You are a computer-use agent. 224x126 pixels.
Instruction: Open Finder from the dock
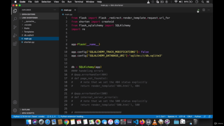[x=29, y=122]
